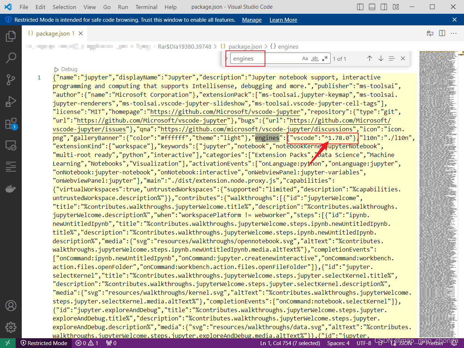
Task: Toggle Match Case in find widget
Action: (305, 58)
